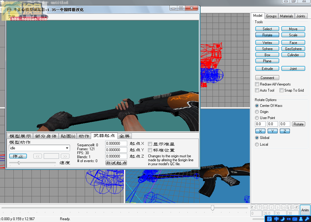Image resolution: width=311 pixels, height=222 pixels.
Task: Click the 'Frames: 121' text
Action: [x=86, y=149]
